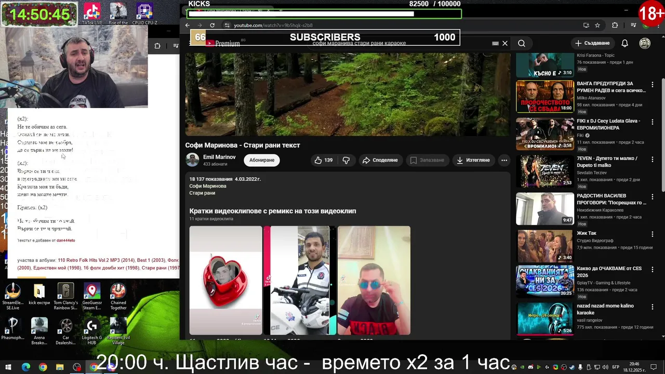Click the Chrome address bar URL

pyautogui.click(x=273, y=25)
